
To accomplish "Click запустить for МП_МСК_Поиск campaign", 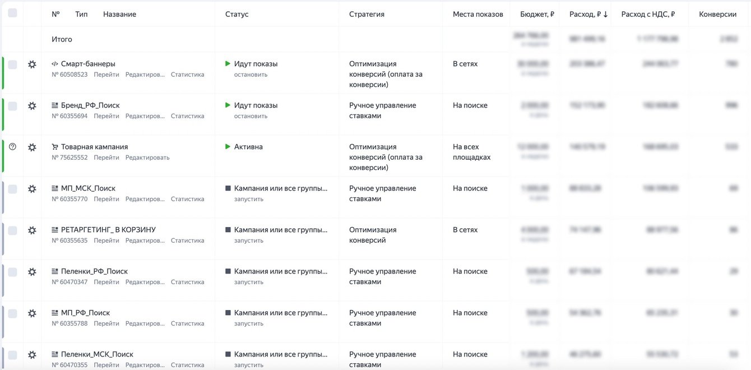I will point(248,199).
